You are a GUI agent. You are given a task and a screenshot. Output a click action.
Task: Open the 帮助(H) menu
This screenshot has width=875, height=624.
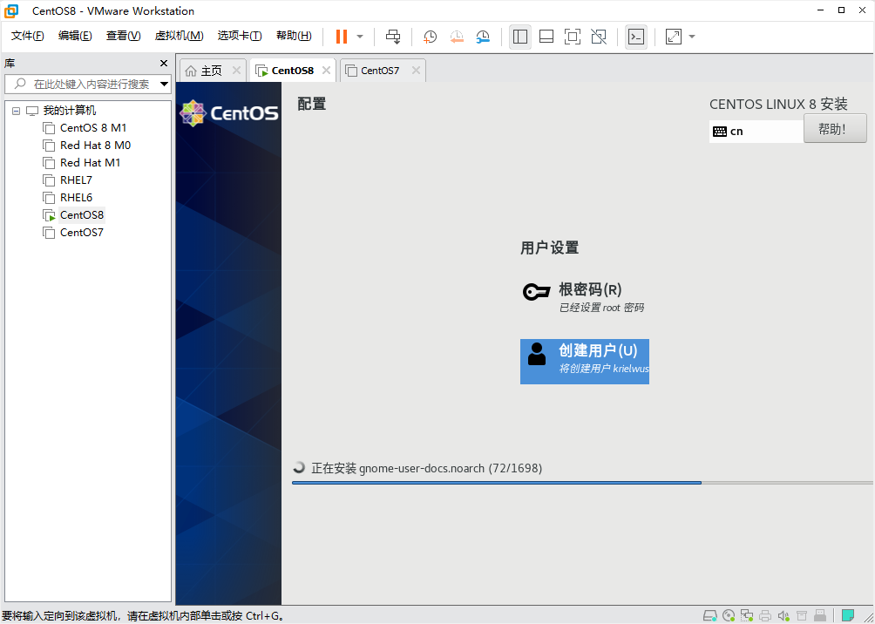294,36
